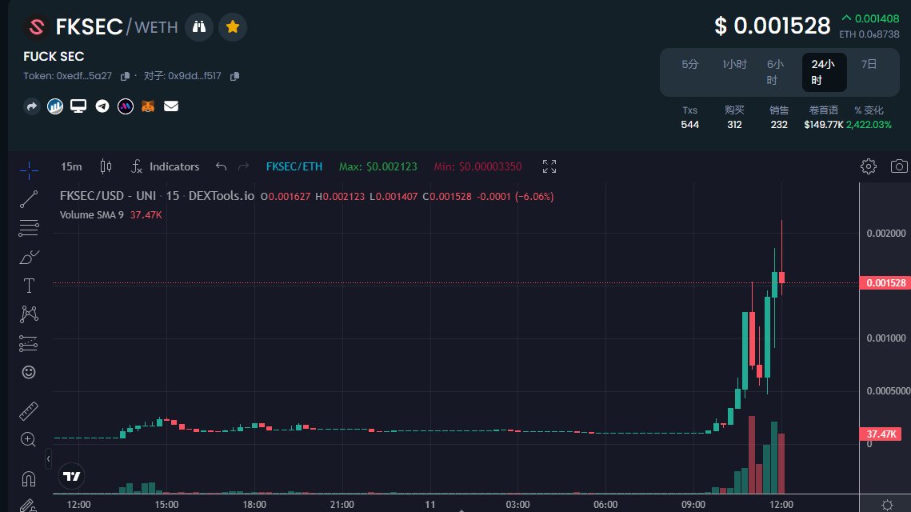
Task: Open the emoji icons tool
Action: pos(29,372)
